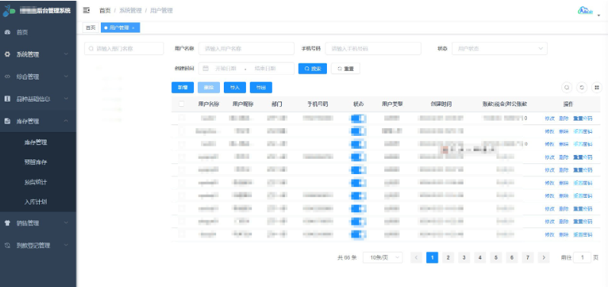
Task: Click the 用户名称 column header
Action: pos(209,104)
